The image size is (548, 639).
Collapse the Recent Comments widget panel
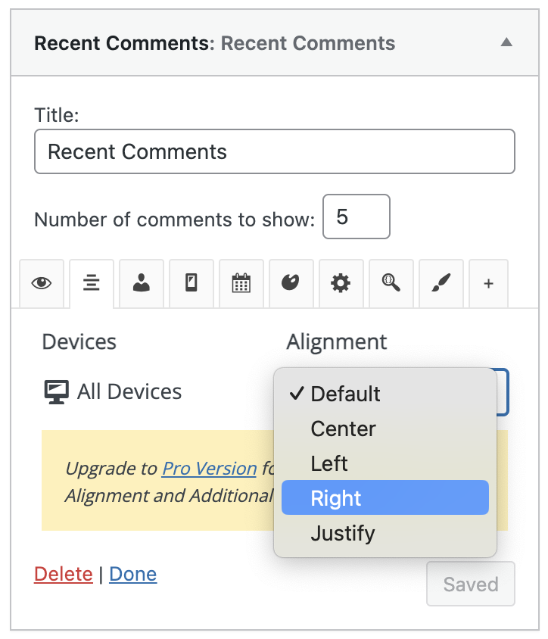tap(506, 43)
